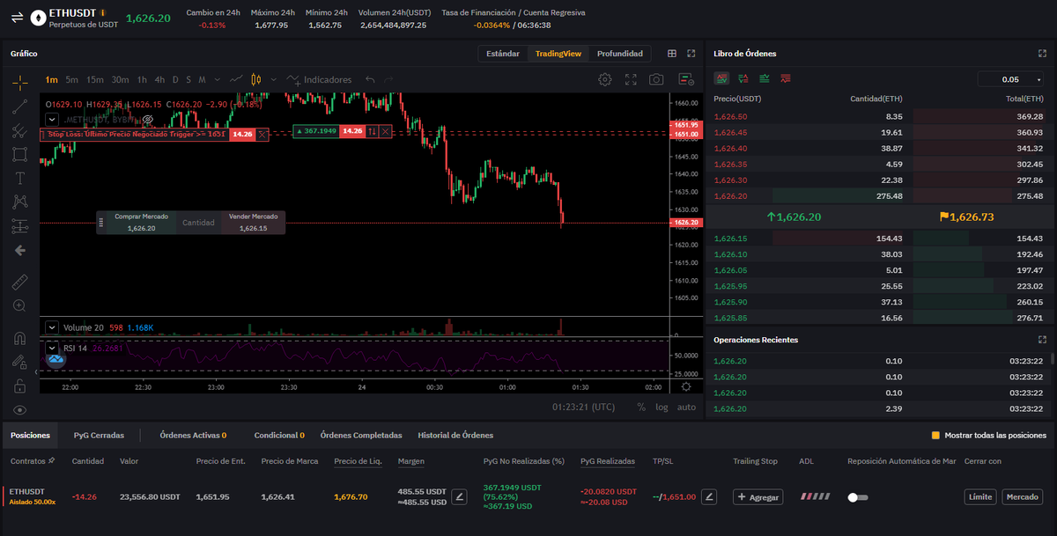Collapse the Volume 20 indicator legend
This screenshot has width=1057, height=536.
52,327
